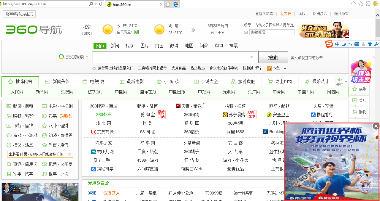This screenshot has height=201, width=380.
Task: Expand more hot searches chevron after 斗鱼
Action: point(285,68)
